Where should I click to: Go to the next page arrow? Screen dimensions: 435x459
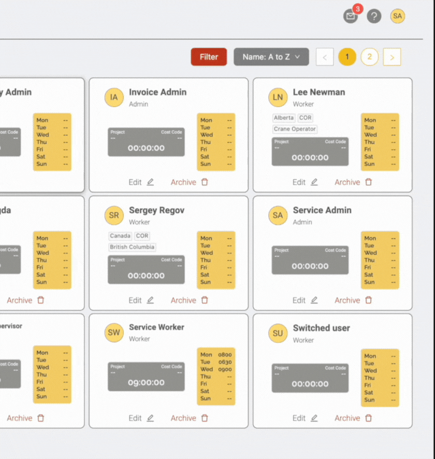[x=392, y=57]
